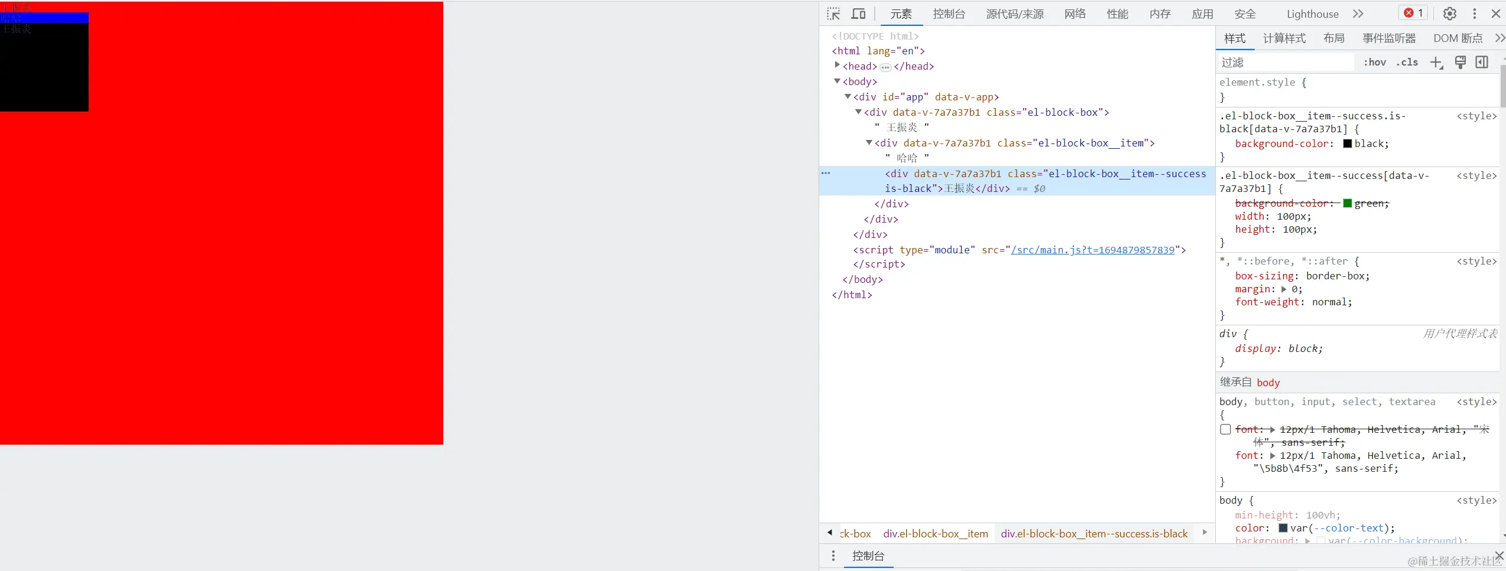The image size is (1506, 571).
Task: Toggle the :hov element state panel
Action: (1375, 62)
